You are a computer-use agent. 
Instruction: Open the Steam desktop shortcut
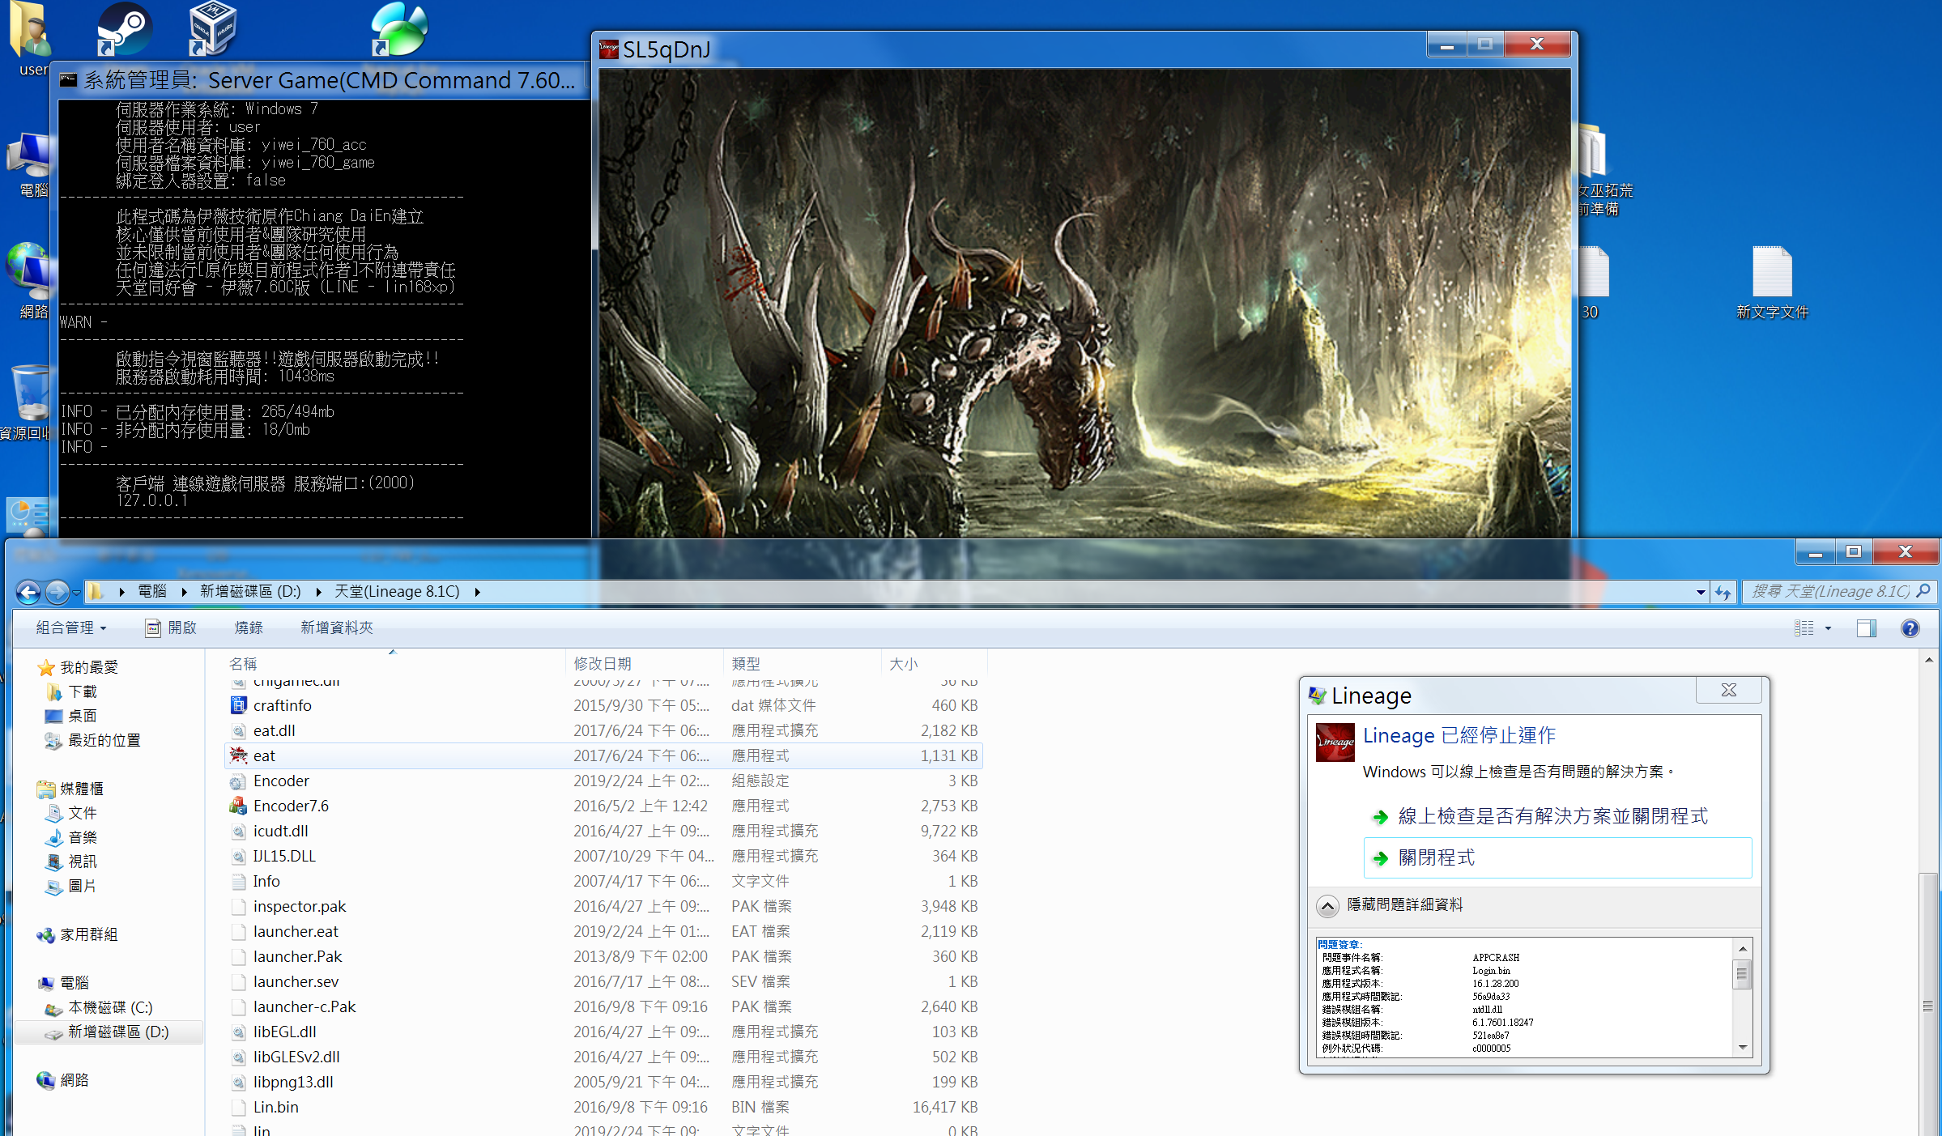pyautogui.click(x=124, y=29)
